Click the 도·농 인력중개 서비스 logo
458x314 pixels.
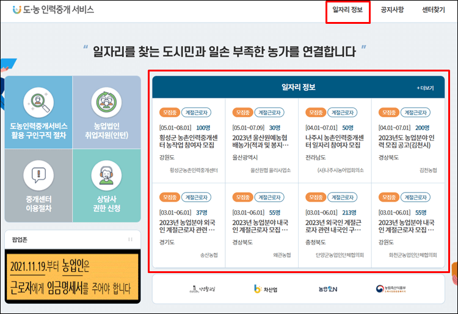coord(53,10)
